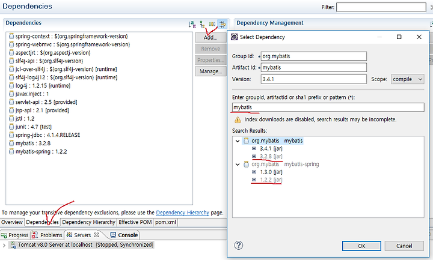This screenshot has width=433, height=260.
Task: Collapse org.mybatis mybatis-spring result
Action: tap(238, 165)
